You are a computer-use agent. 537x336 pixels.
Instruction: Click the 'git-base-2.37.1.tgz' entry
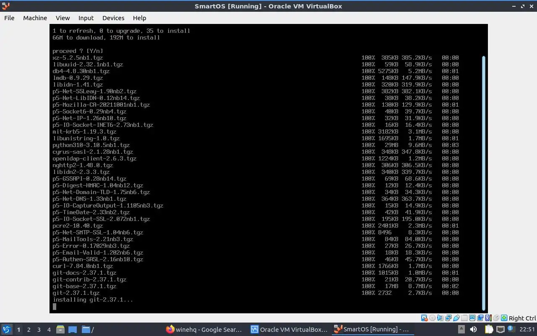(84, 286)
